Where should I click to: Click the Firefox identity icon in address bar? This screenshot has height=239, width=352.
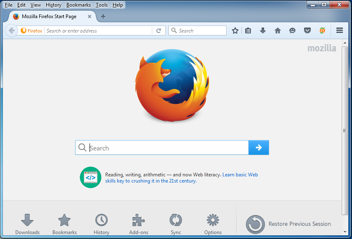[24, 30]
